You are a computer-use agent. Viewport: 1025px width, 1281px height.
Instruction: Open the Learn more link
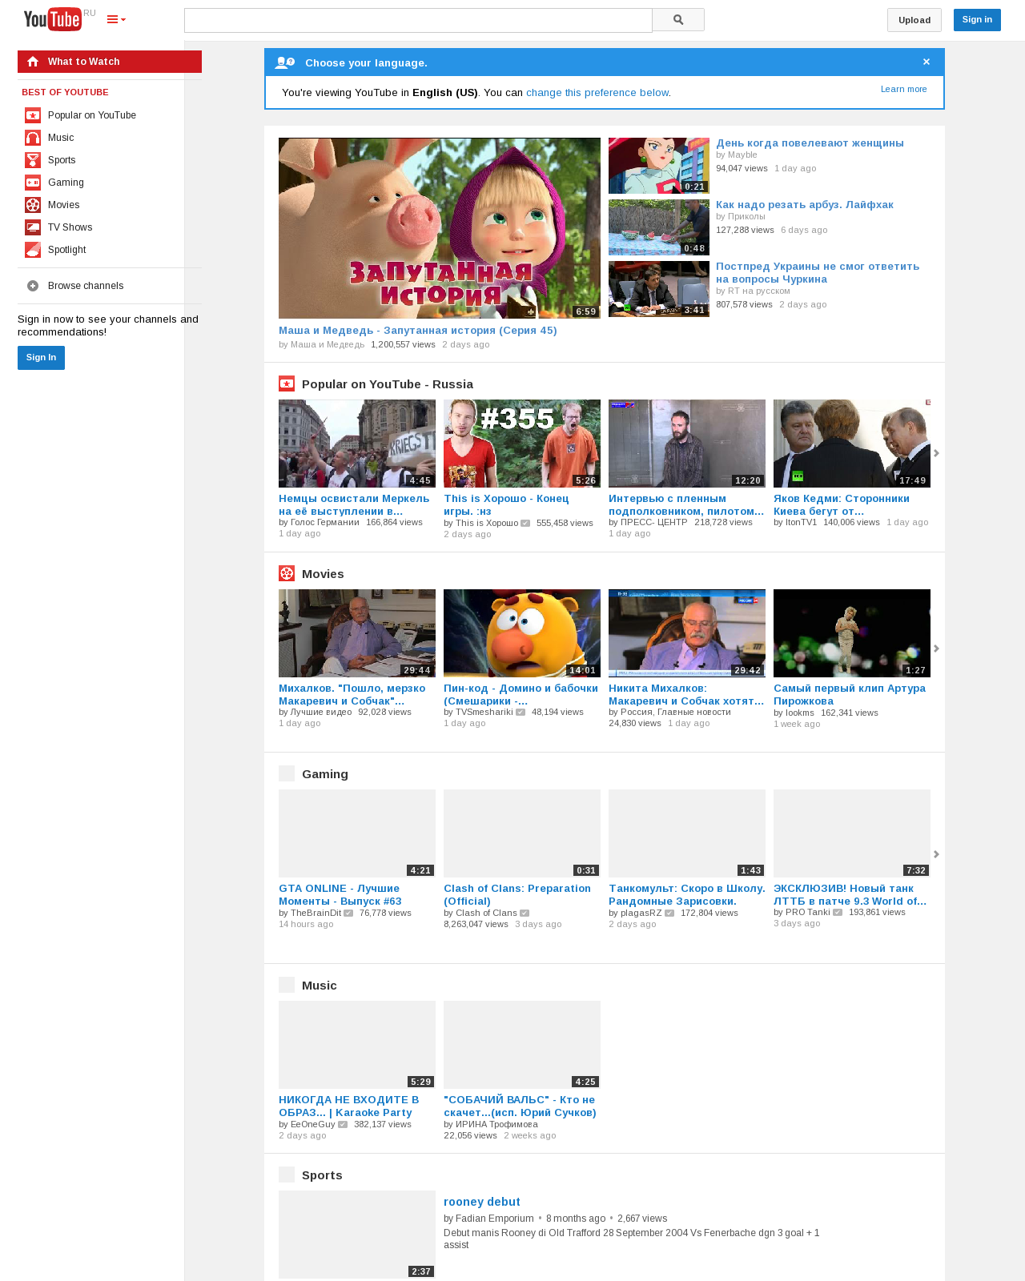click(x=904, y=89)
